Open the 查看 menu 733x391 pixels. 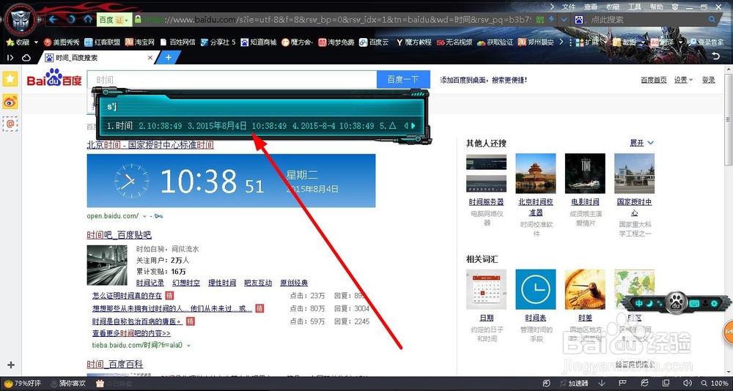(x=590, y=7)
